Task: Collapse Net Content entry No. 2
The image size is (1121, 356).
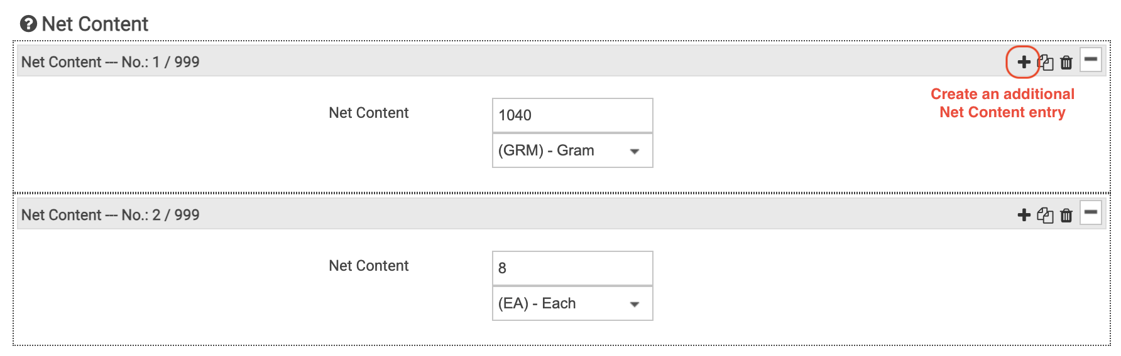Action: click(x=1091, y=213)
